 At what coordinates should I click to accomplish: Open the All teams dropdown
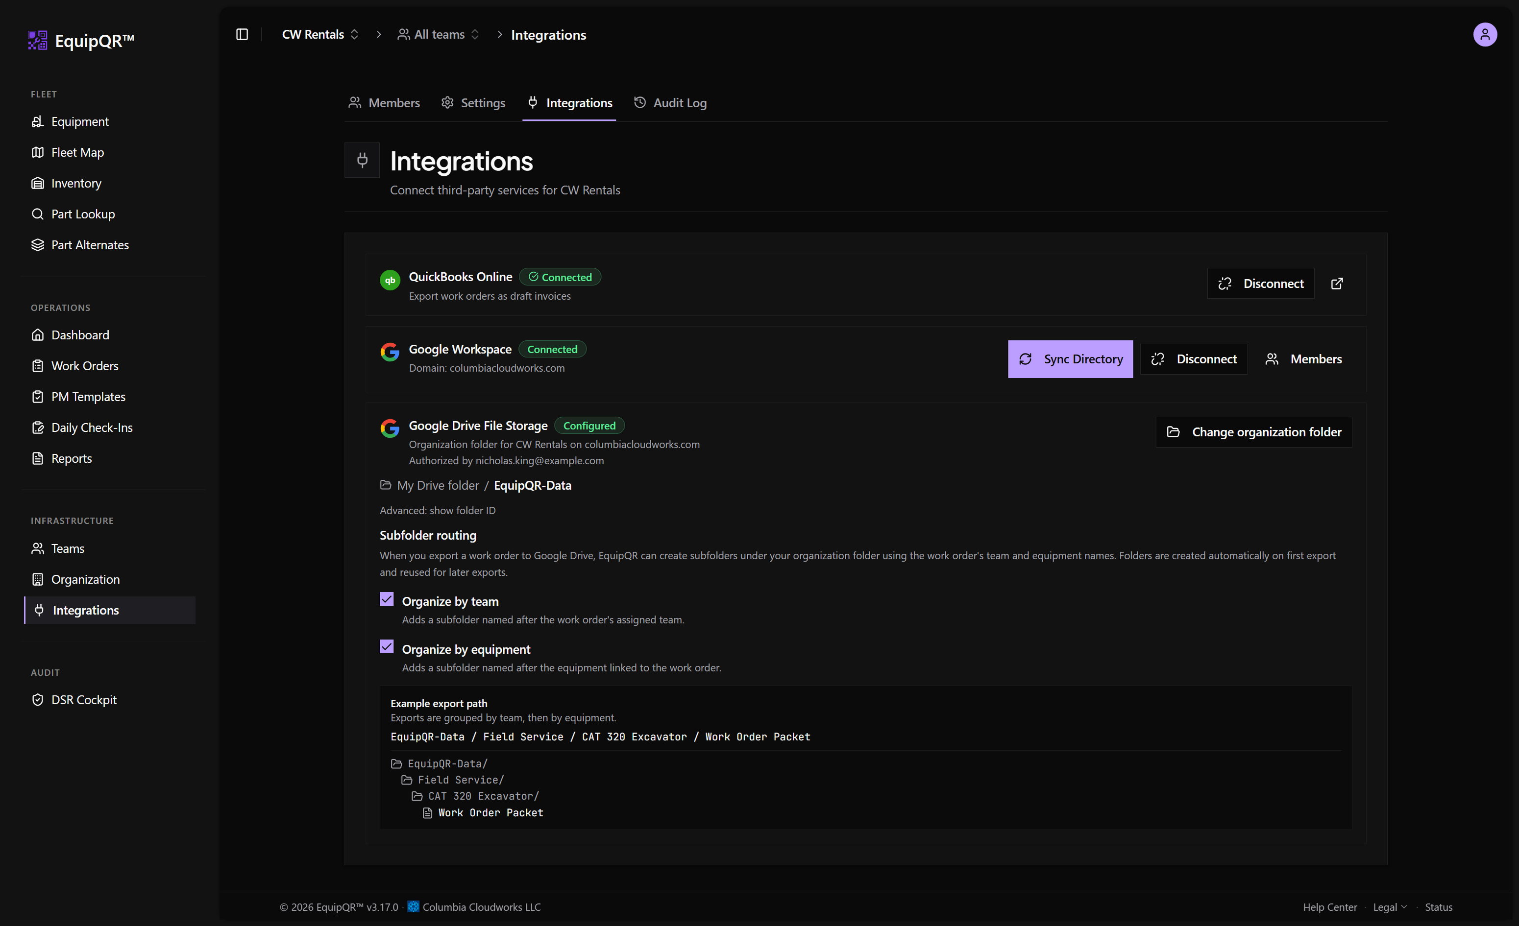pyautogui.click(x=439, y=34)
